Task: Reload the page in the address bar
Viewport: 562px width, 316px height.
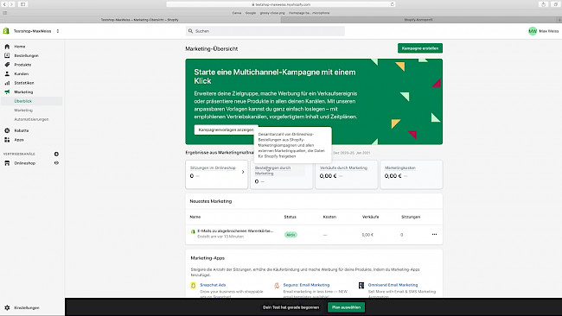Action: 393,4
